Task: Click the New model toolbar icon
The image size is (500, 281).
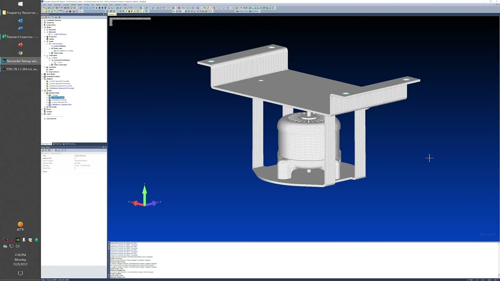Action: pyautogui.click(x=43, y=8)
